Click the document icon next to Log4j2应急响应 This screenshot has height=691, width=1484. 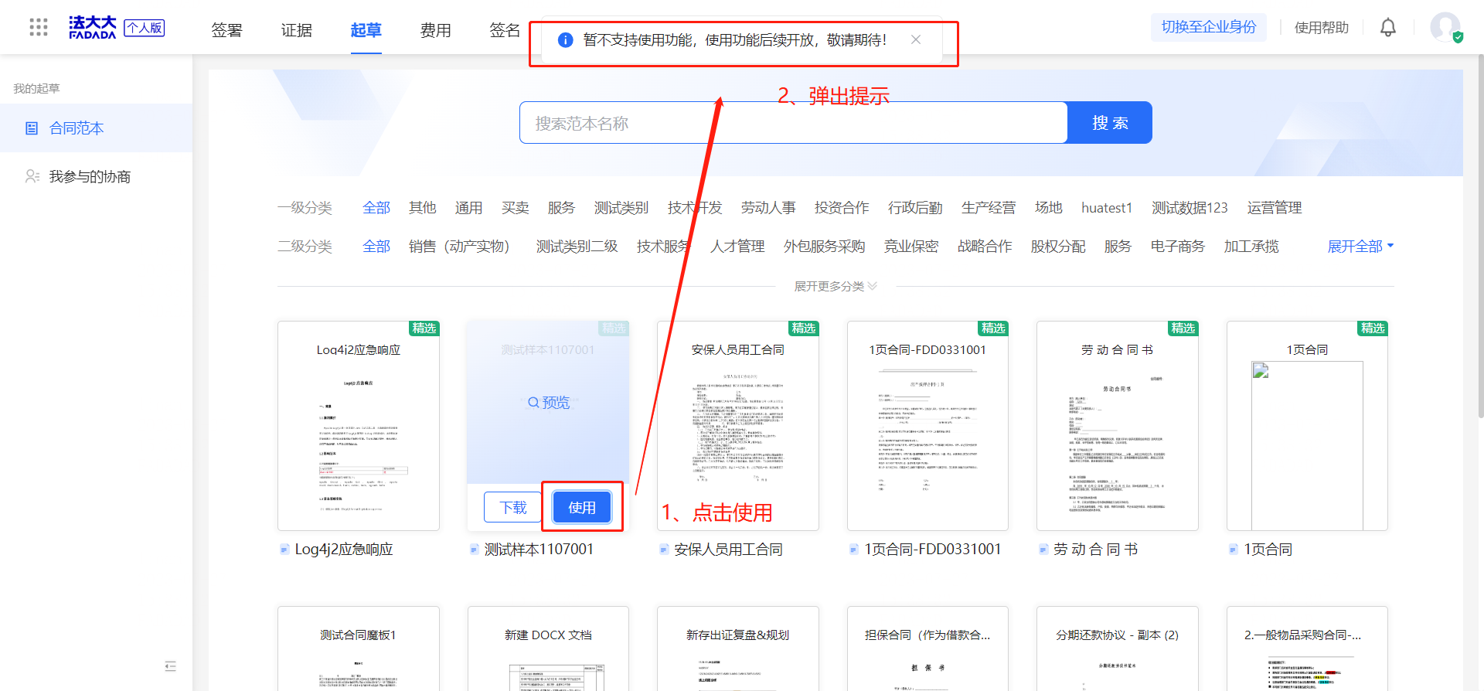point(284,550)
